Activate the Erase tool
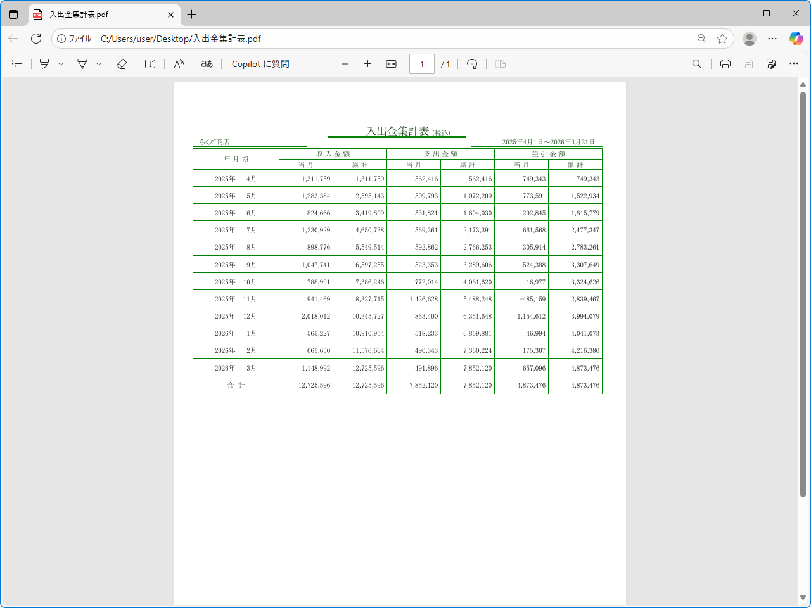Image resolution: width=811 pixels, height=608 pixels. 122,64
